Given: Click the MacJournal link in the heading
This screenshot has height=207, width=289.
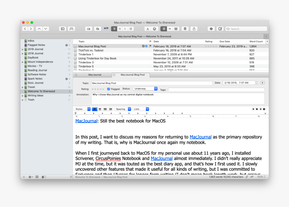Looking at the screenshot, I should (x=86, y=121).
